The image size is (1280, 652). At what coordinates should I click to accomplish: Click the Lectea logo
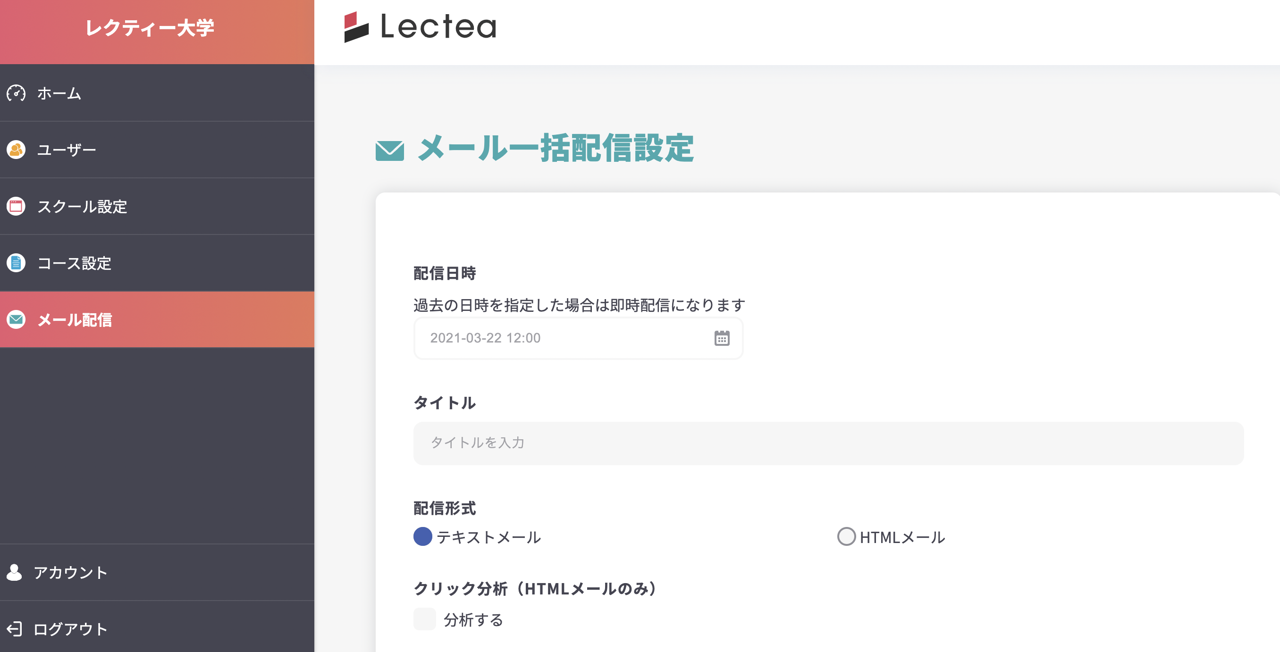[x=421, y=27]
